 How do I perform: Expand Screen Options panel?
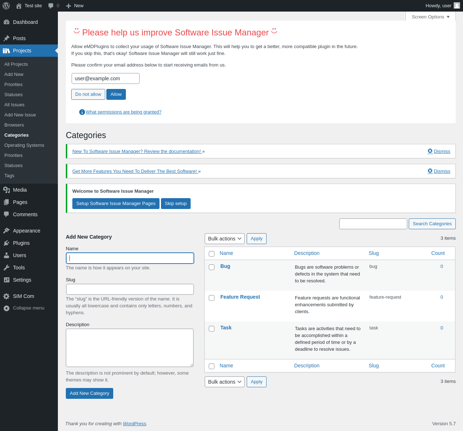(430, 17)
